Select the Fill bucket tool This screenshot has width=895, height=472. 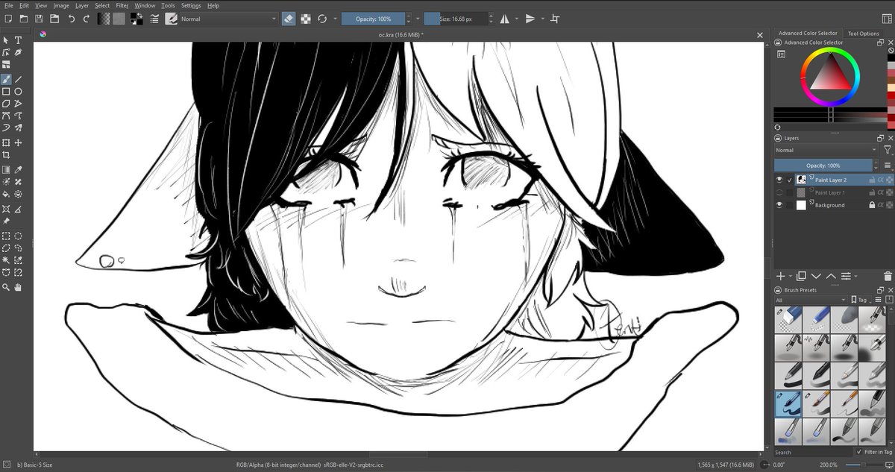point(6,194)
